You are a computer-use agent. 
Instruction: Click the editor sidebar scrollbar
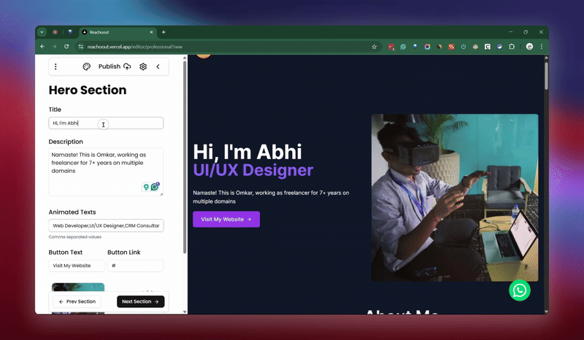(185, 157)
